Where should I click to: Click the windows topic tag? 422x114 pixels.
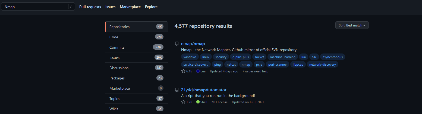(x=190, y=57)
